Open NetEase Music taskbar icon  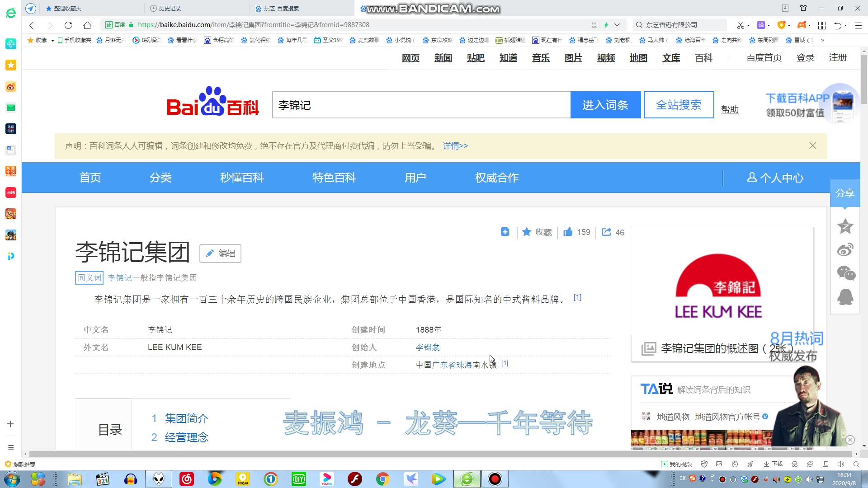187,479
